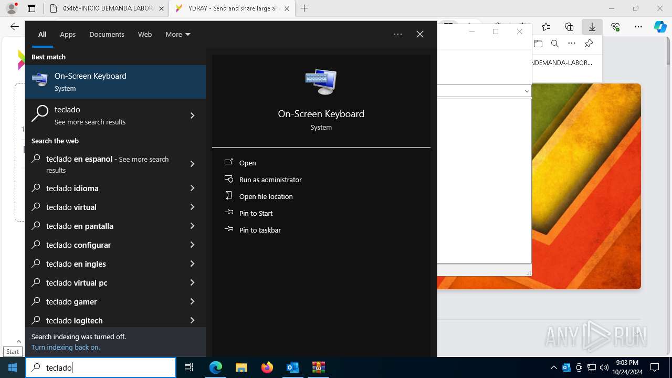Open the notification center icon

[655, 367]
